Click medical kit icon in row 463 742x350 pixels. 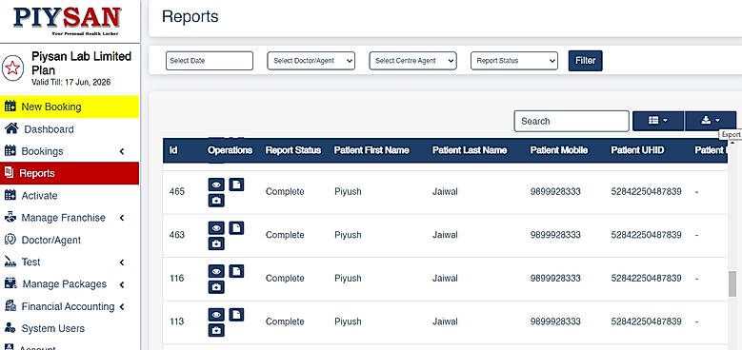pyautogui.click(x=216, y=244)
